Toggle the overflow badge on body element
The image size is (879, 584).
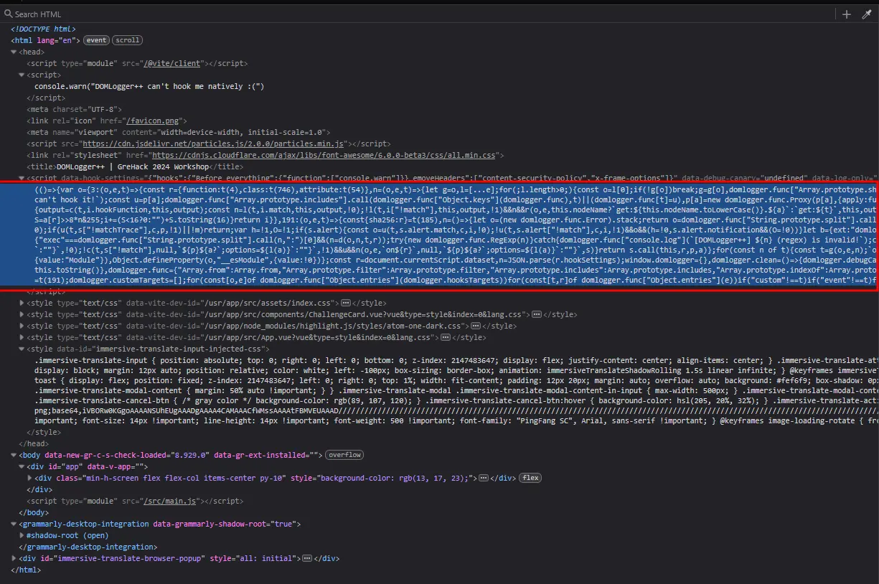point(344,455)
